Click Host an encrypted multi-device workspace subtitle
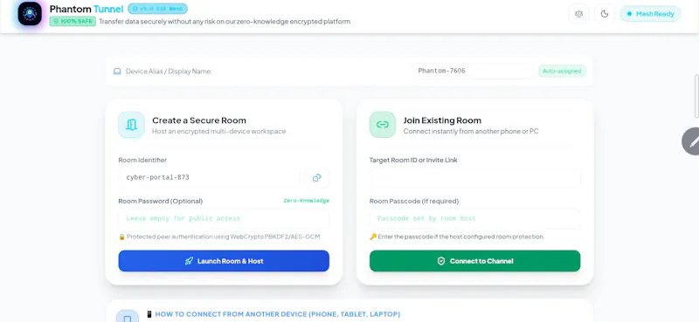The height and width of the screenshot is (322, 699). [x=219, y=132]
